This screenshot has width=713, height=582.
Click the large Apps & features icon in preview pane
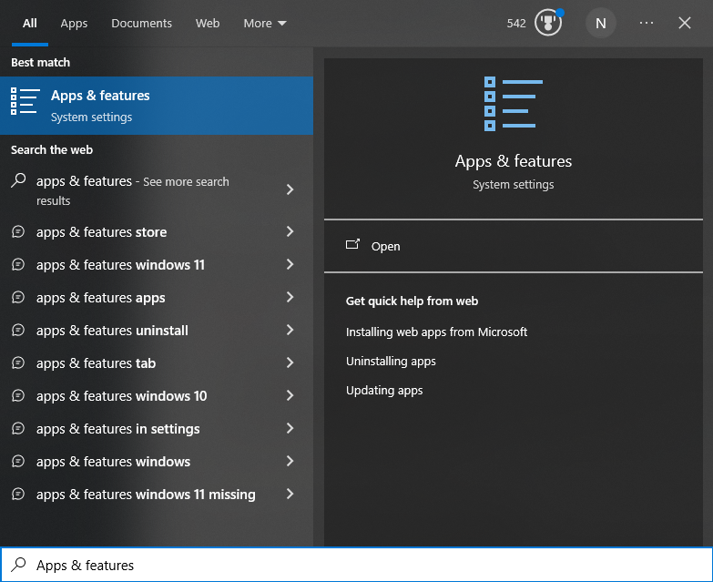click(x=514, y=104)
